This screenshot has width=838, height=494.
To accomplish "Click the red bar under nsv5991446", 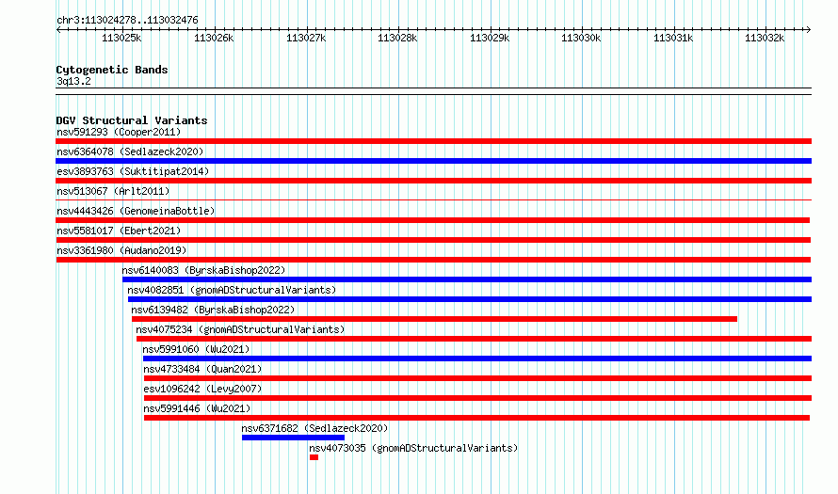I will click(476, 418).
